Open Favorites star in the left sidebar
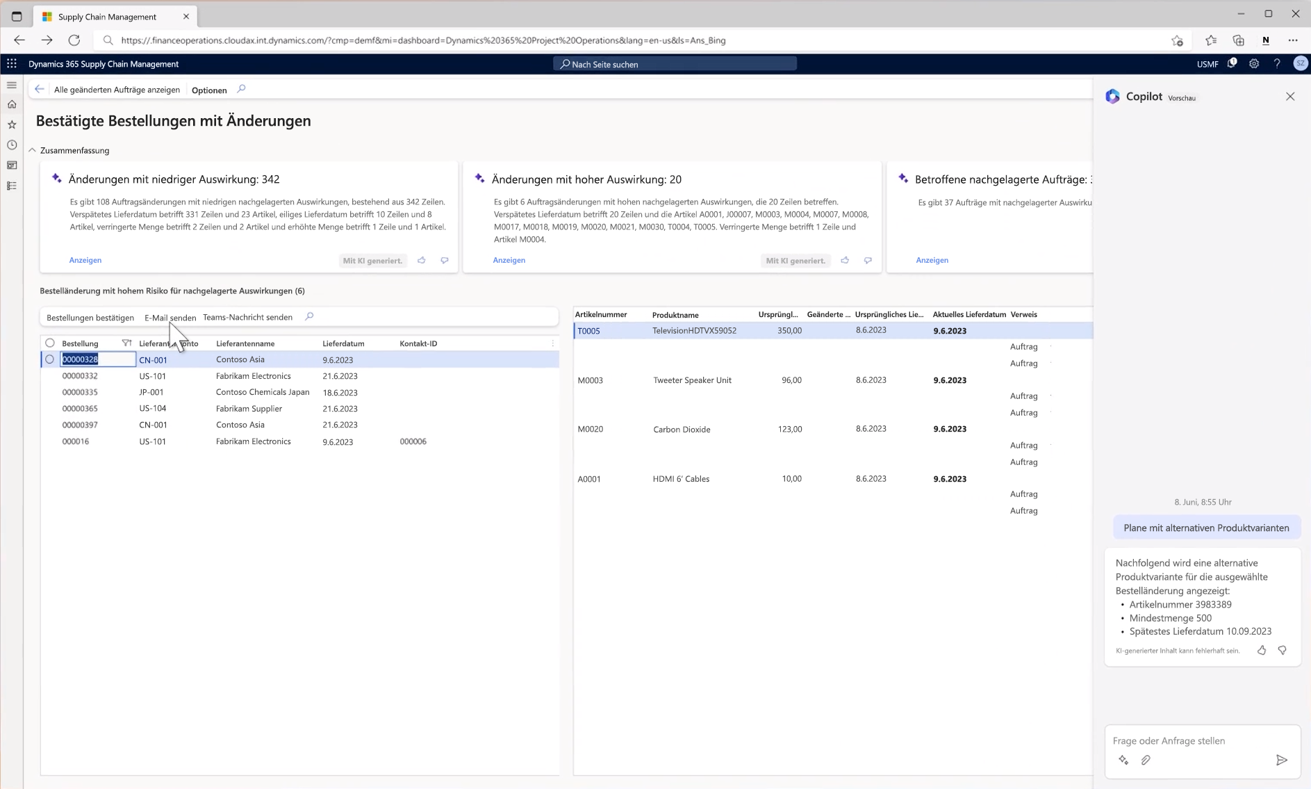Image resolution: width=1311 pixels, height=789 pixels. point(12,124)
